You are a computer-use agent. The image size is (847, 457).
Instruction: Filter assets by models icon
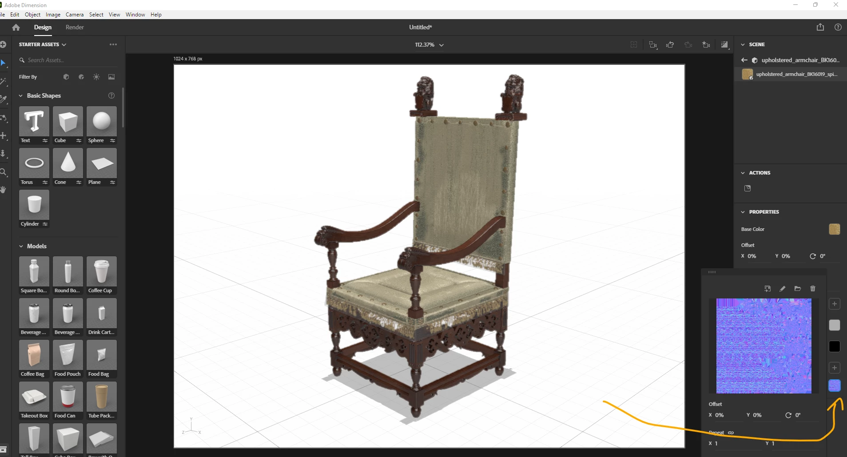(x=66, y=77)
